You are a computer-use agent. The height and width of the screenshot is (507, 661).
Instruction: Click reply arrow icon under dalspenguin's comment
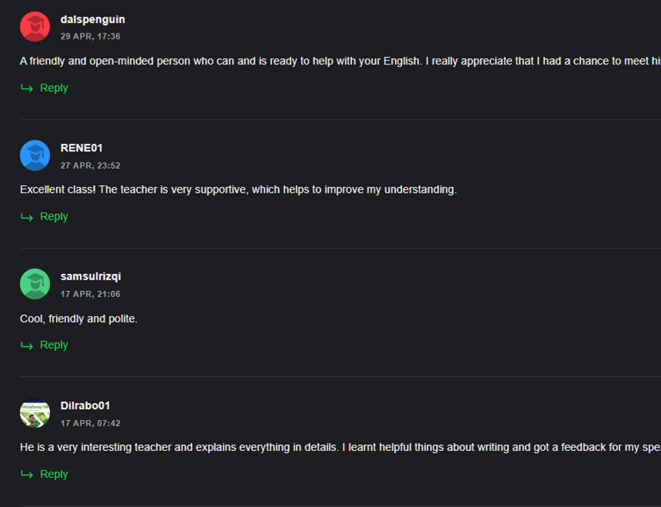click(27, 88)
